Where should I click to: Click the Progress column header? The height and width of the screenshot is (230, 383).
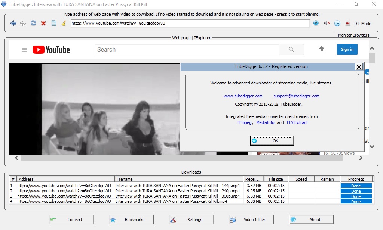356,179
